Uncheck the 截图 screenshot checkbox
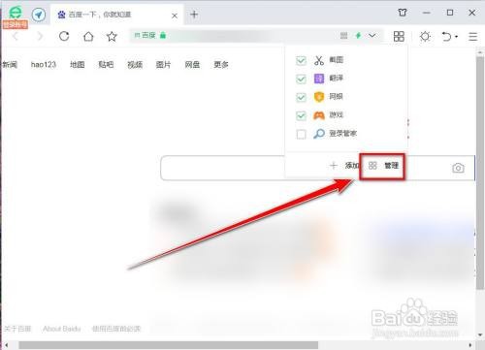485x350 pixels. [301, 60]
